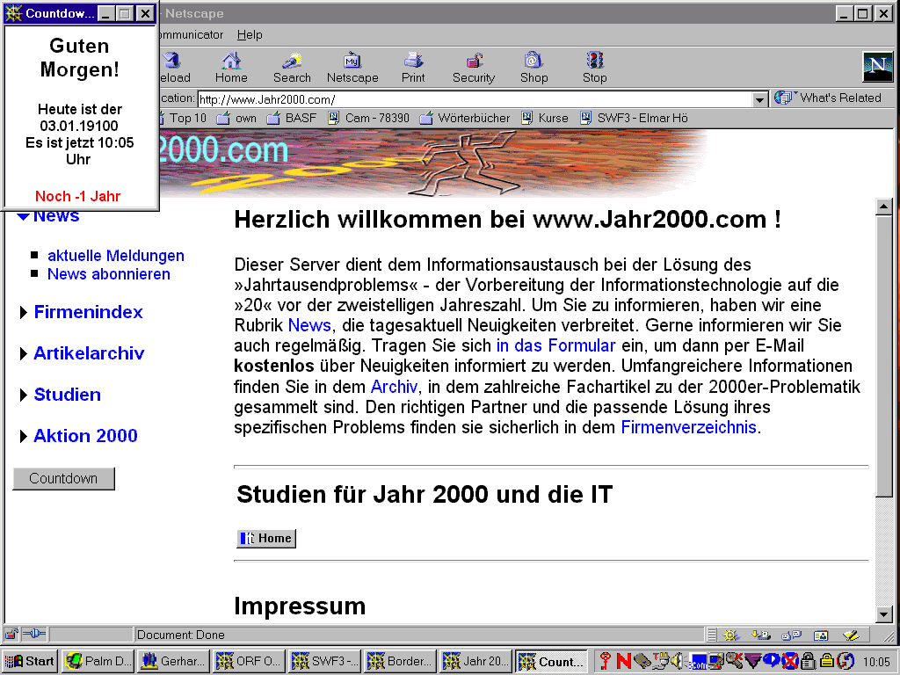Click the page scrollbar down arrow

point(884,614)
